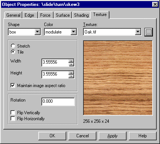Image resolution: width=160 pixels, height=144 pixels.
Task: Click the oak texture preview image
Action: click(118, 78)
